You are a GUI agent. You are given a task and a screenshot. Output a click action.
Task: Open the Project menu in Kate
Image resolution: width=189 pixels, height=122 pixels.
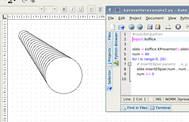[x=135, y=18]
